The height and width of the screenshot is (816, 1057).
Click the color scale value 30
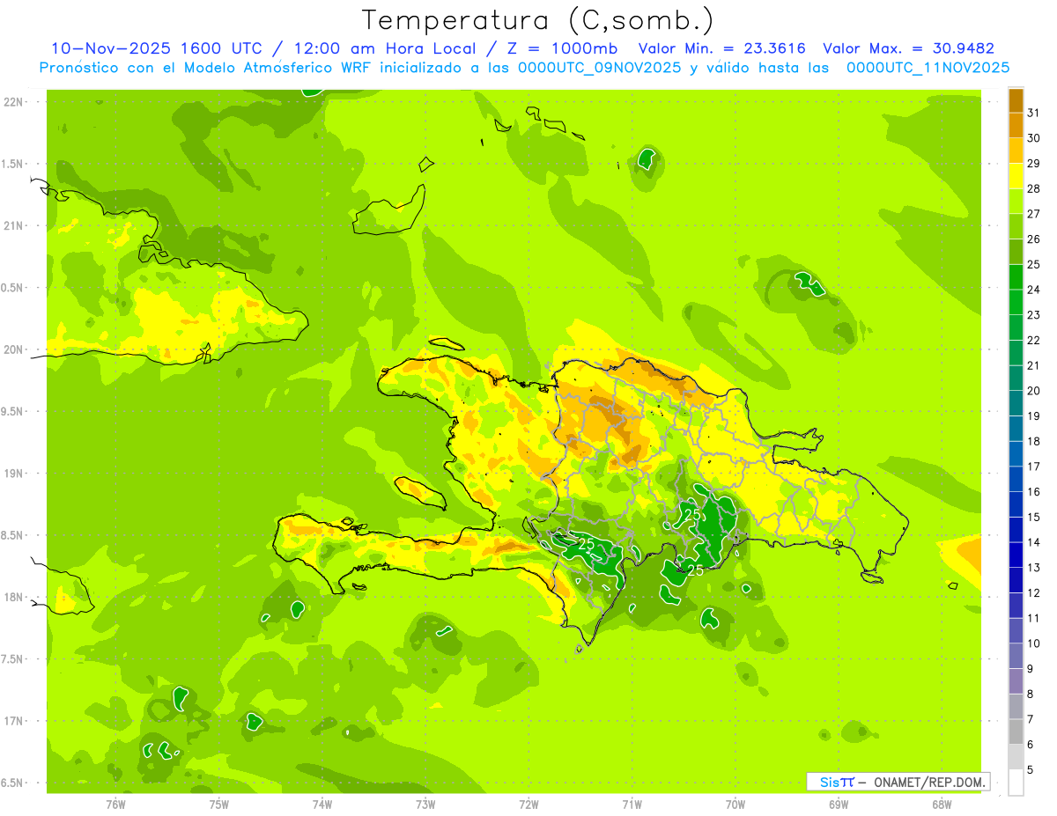(1033, 138)
